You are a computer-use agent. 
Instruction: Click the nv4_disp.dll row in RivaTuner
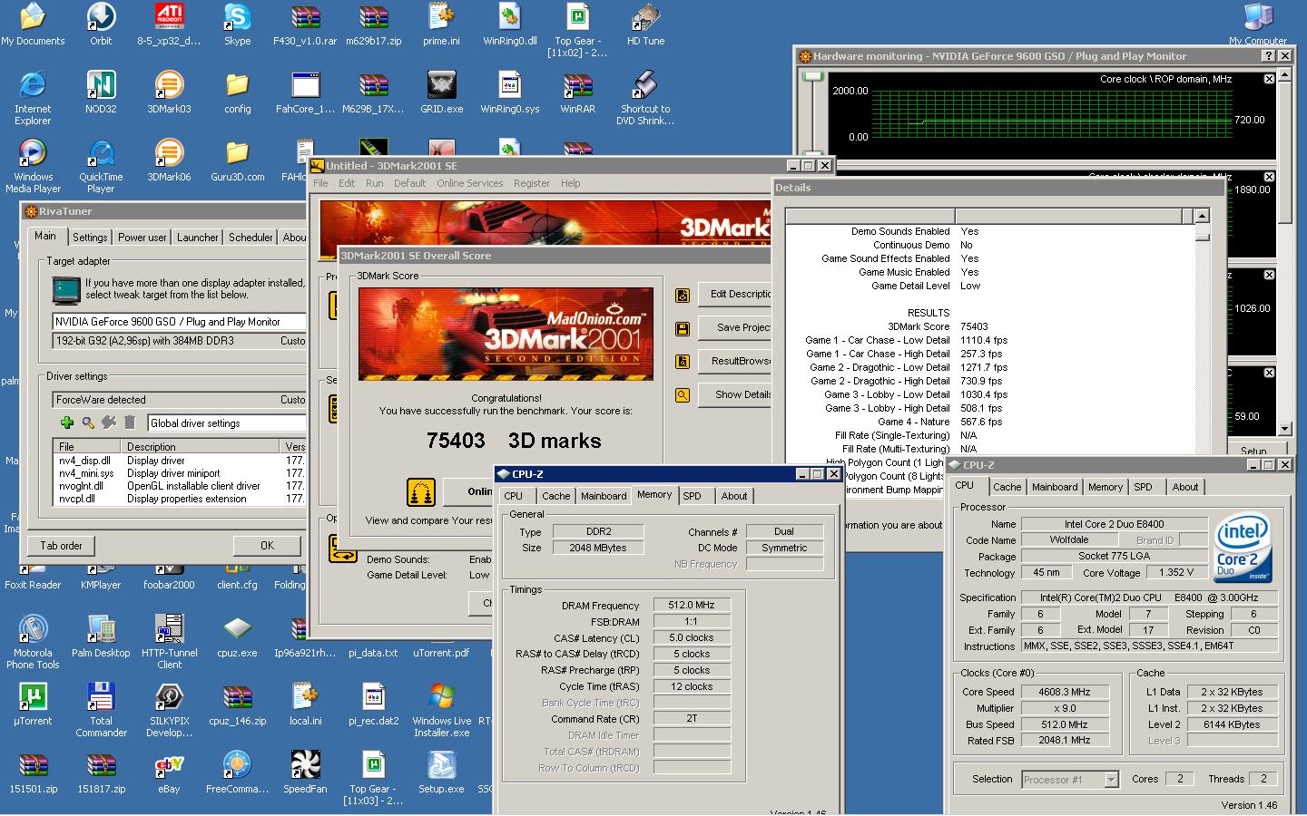pyautogui.click(x=180, y=461)
